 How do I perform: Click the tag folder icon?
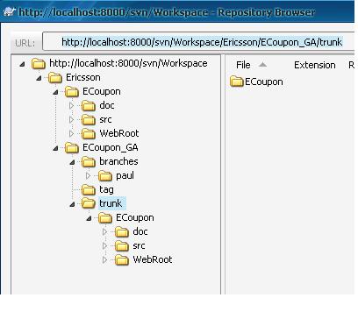tap(89, 190)
